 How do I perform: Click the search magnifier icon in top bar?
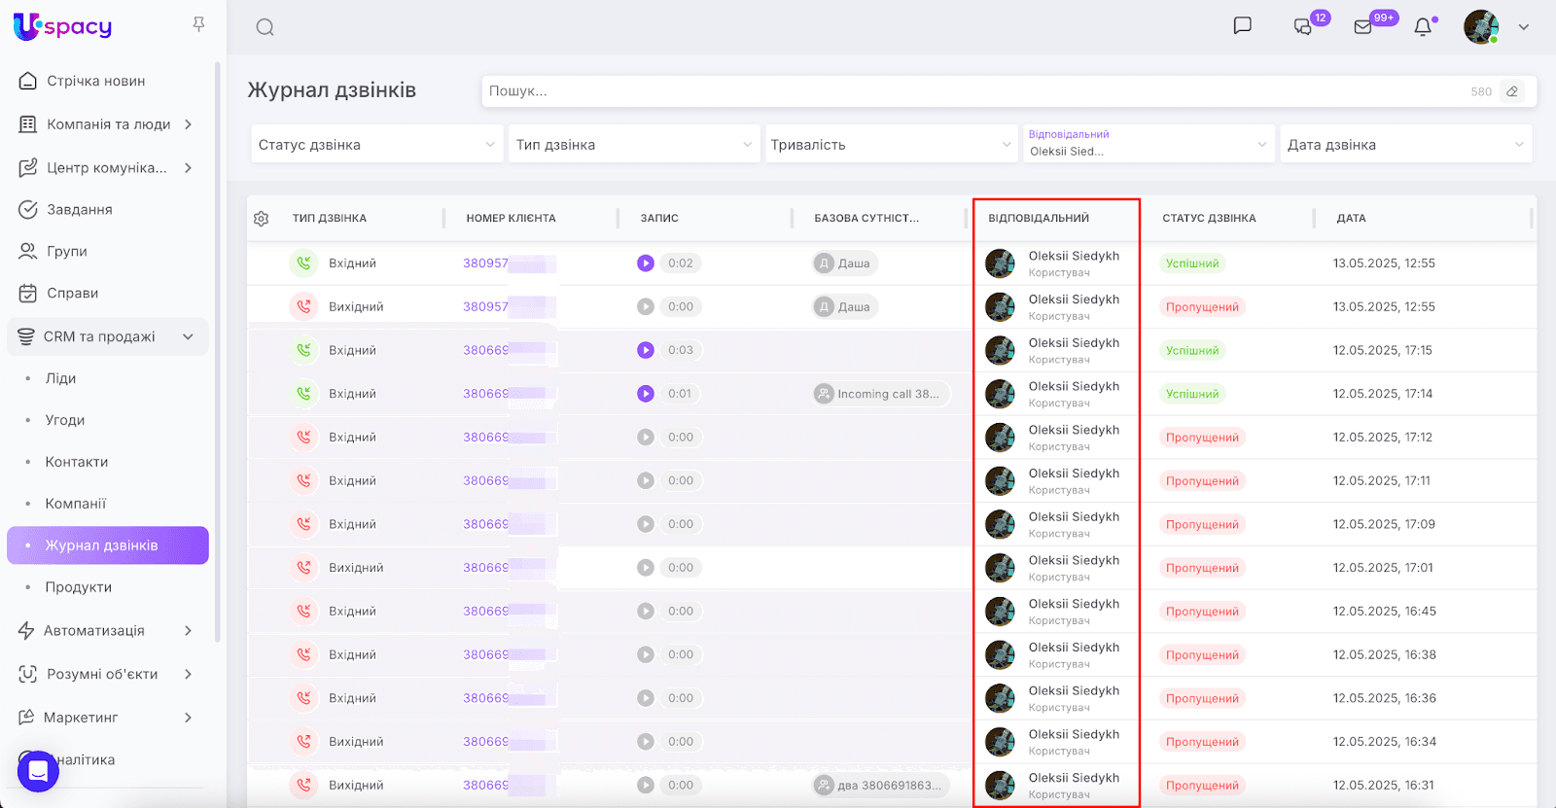[x=265, y=27]
